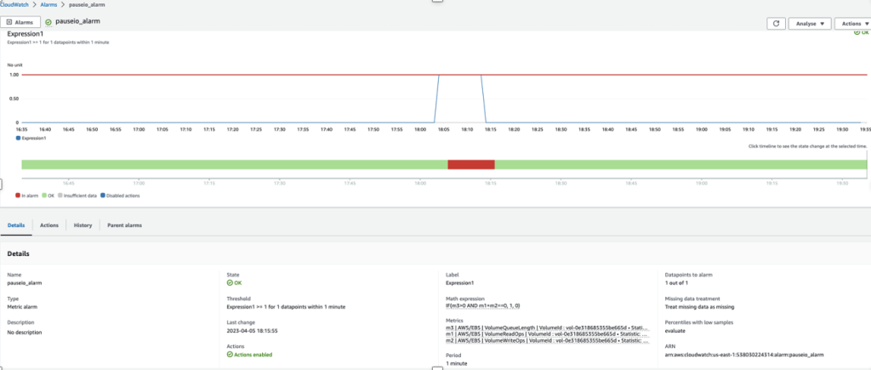Viewport: 871px width, 370px height.
Task: Click the alarm ARN text
Action: pyautogui.click(x=744, y=354)
